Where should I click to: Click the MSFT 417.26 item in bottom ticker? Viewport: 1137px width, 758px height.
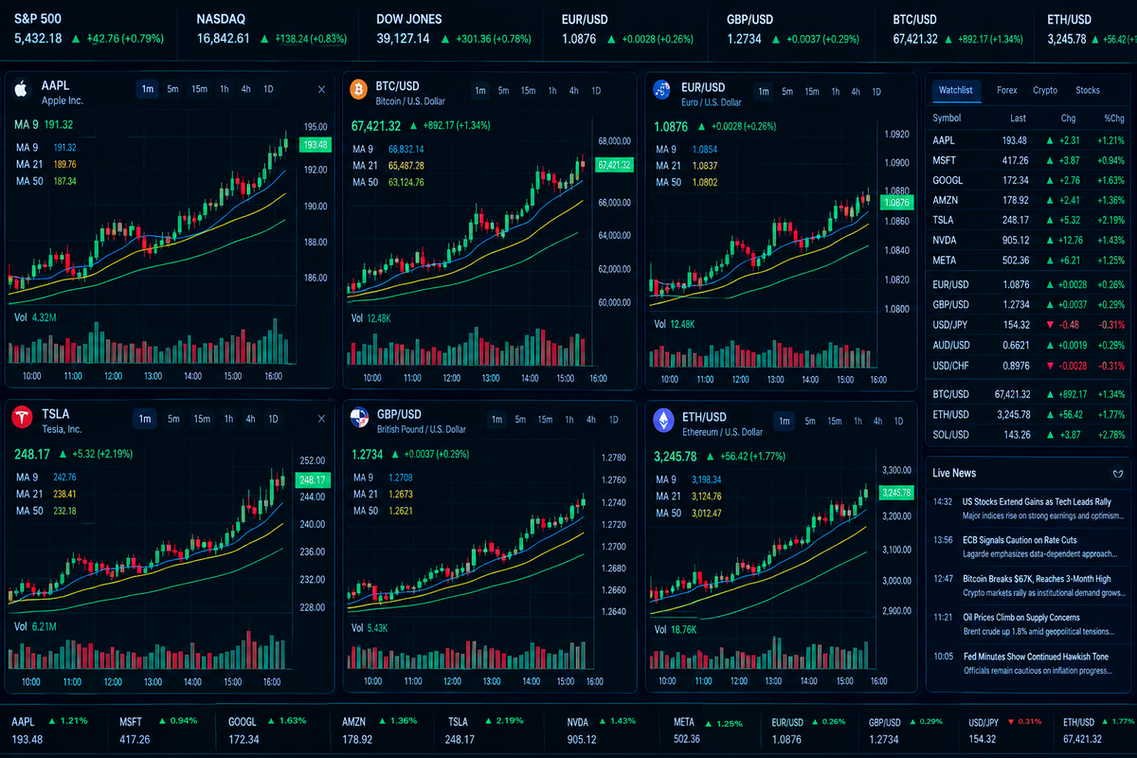click(158, 730)
